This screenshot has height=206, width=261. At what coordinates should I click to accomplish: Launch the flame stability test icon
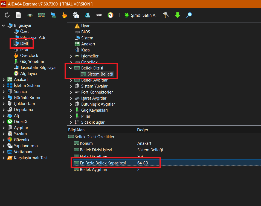(x=64, y=15)
